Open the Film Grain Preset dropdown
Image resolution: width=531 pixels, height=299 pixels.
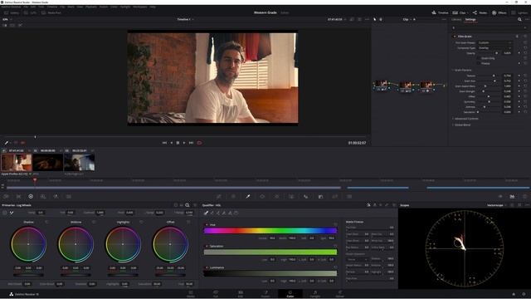(x=494, y=42)
